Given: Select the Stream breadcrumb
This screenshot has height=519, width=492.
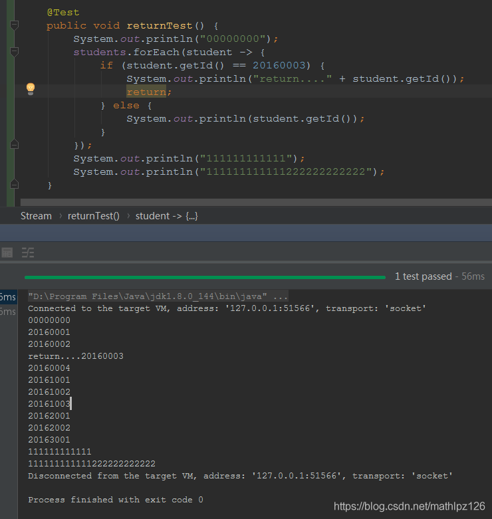Looking at the screenshot, I should pyautogui.click(x=36, y=216).
